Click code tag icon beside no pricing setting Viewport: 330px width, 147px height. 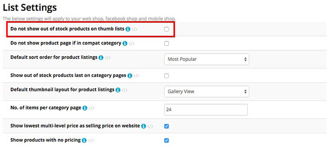click(91, 140)
